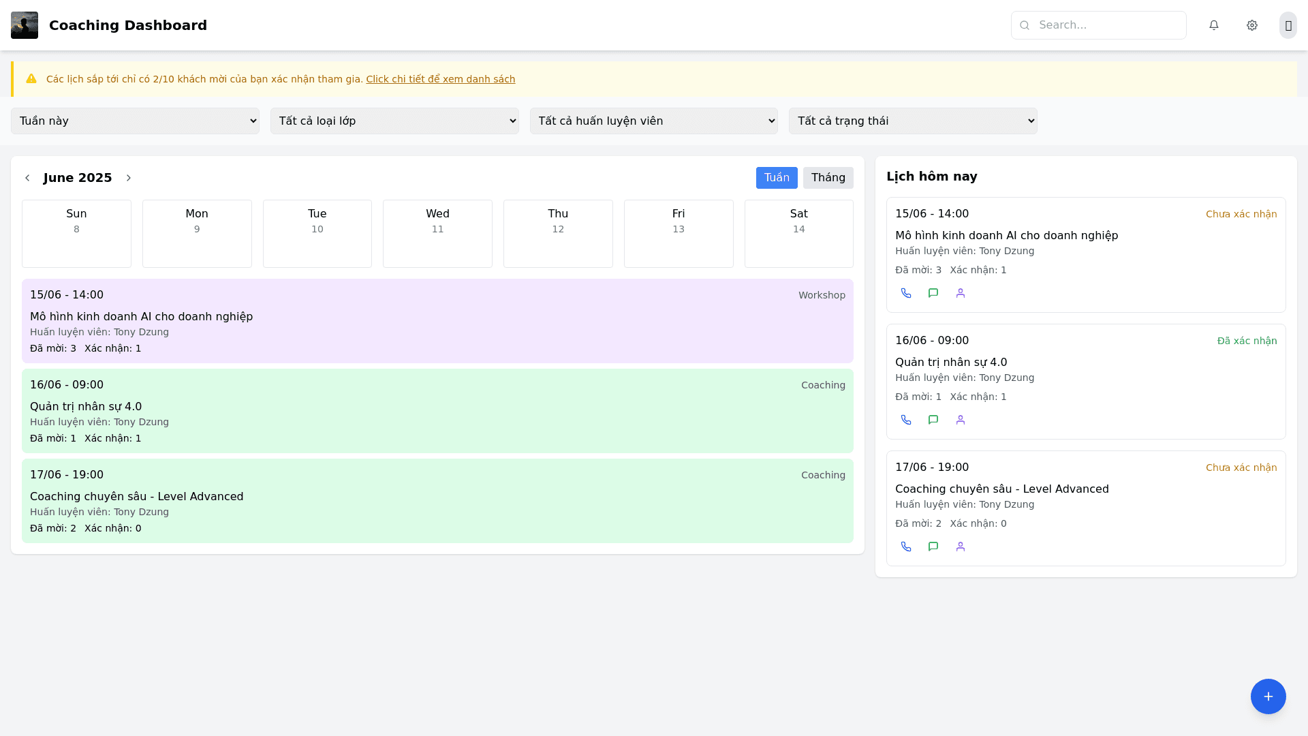Click message icon for 17/06 session
The width and height of the screenshot is (1308, 736).
point(933,547)
